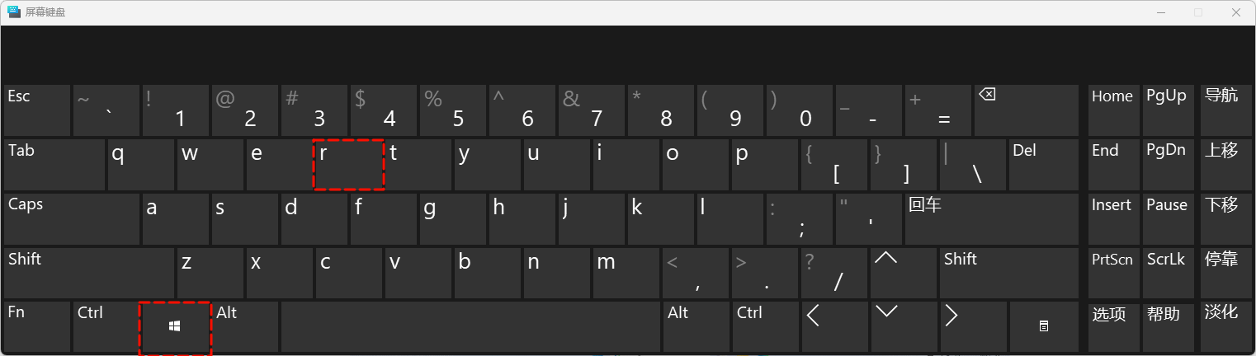Click the 淡化 fade key
The height and width of the screenshot is (356, 1256).
(1222, 326)
